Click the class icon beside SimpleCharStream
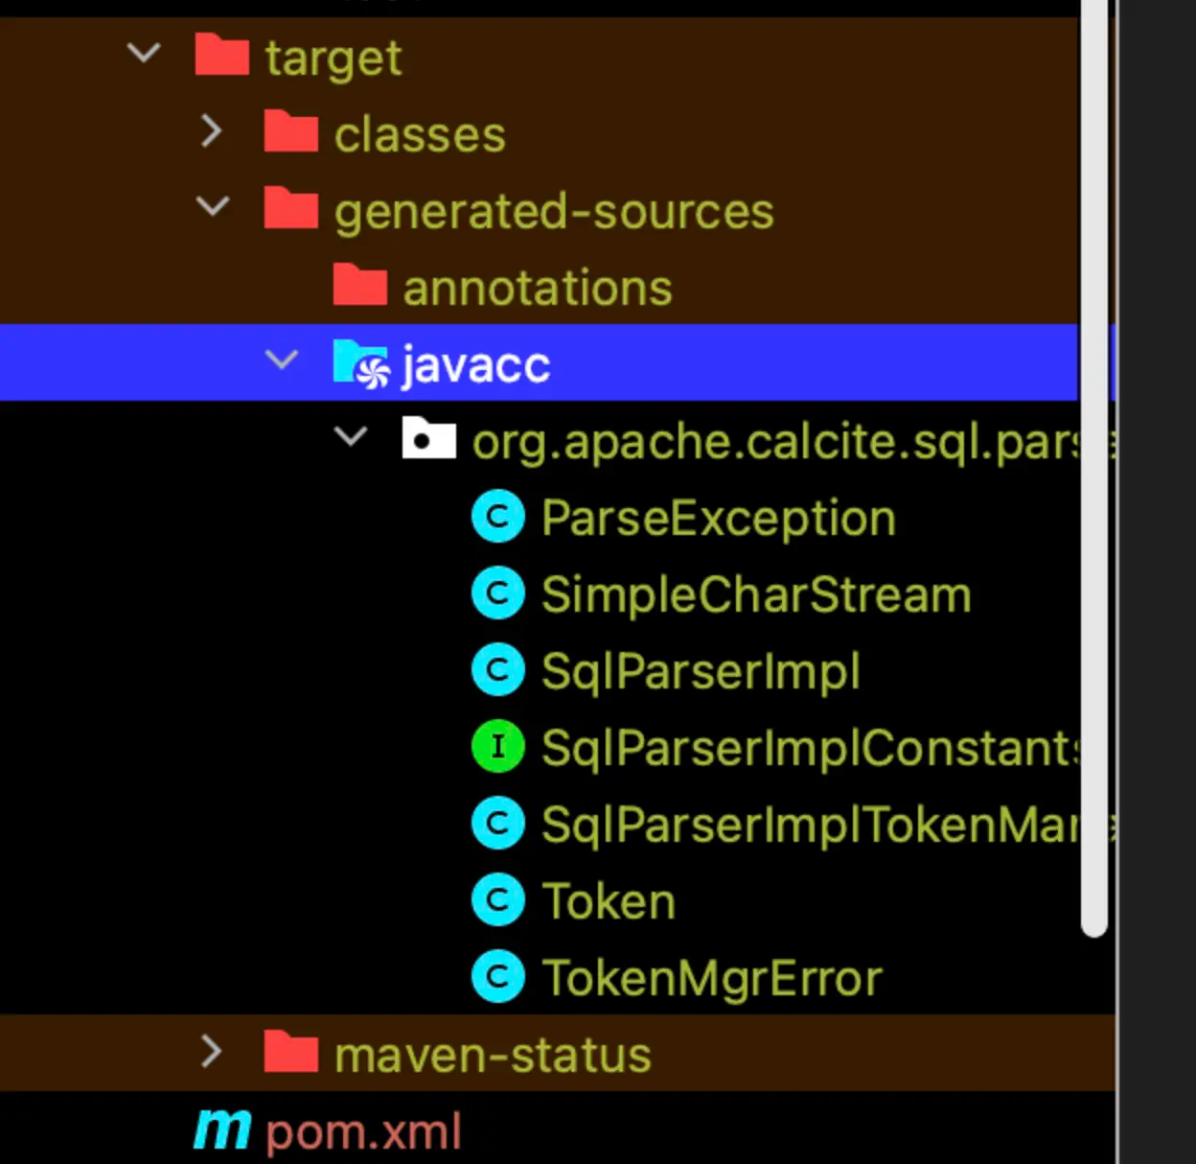1196x1164 pixels. [497, 593]
